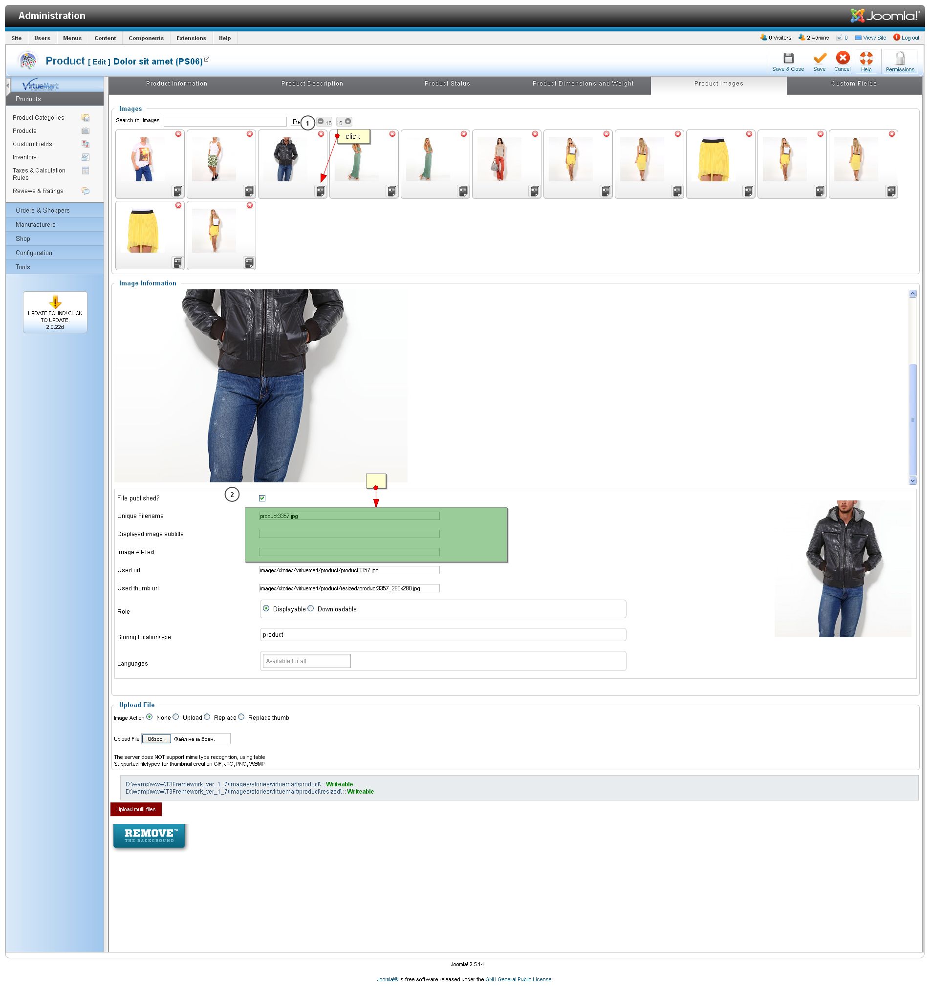This screenshot has height=994, width=930.
Task: Open Help via the lifebuoy icon
Action: [x=866, y=59]
